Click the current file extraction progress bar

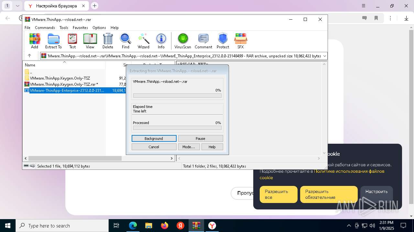(177, 96)
